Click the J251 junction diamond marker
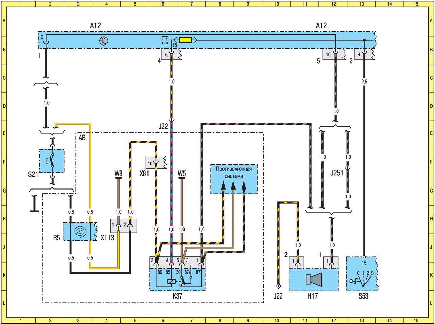The width and height of the screenshot is (435, 324). click(348, 168)
